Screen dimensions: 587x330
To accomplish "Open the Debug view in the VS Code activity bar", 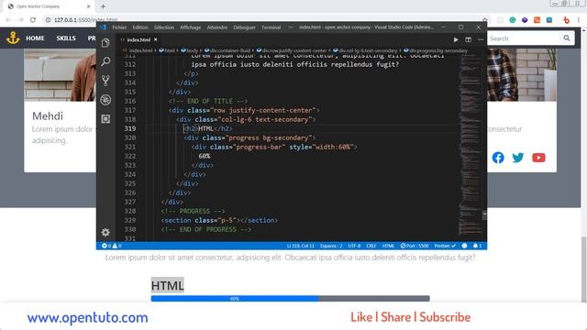I will tap(105, 100).
